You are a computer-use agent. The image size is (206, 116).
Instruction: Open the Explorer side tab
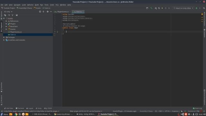(1, 27)
